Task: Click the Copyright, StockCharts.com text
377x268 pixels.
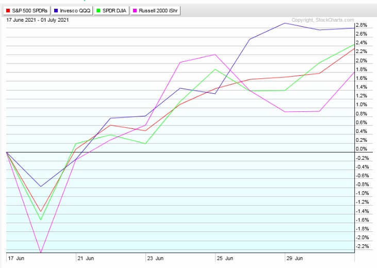Action: 323,20
